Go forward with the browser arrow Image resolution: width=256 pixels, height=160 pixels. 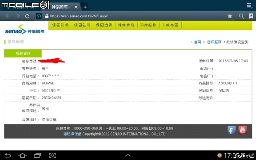[18, 16]
